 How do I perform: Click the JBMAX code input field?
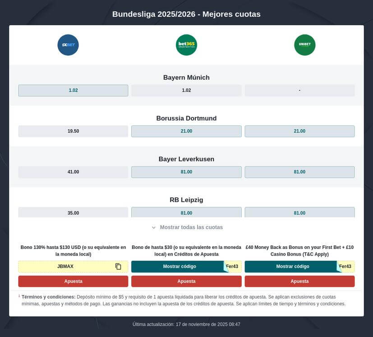(68, 266)
